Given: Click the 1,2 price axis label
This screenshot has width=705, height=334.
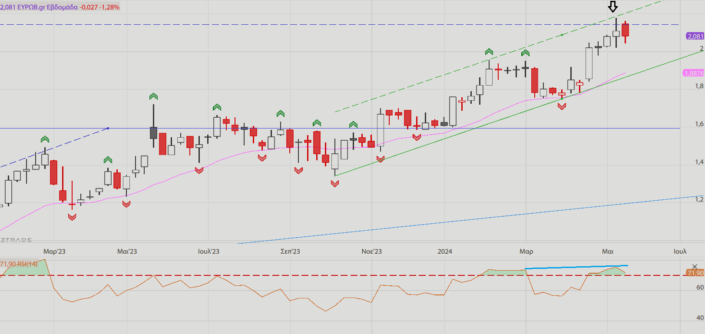Looking at the screenshot, I should tap(699, 199).
